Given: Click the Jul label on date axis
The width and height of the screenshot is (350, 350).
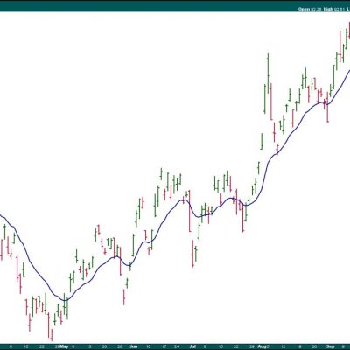Looking at the screenshot, I should coord(192,346).
